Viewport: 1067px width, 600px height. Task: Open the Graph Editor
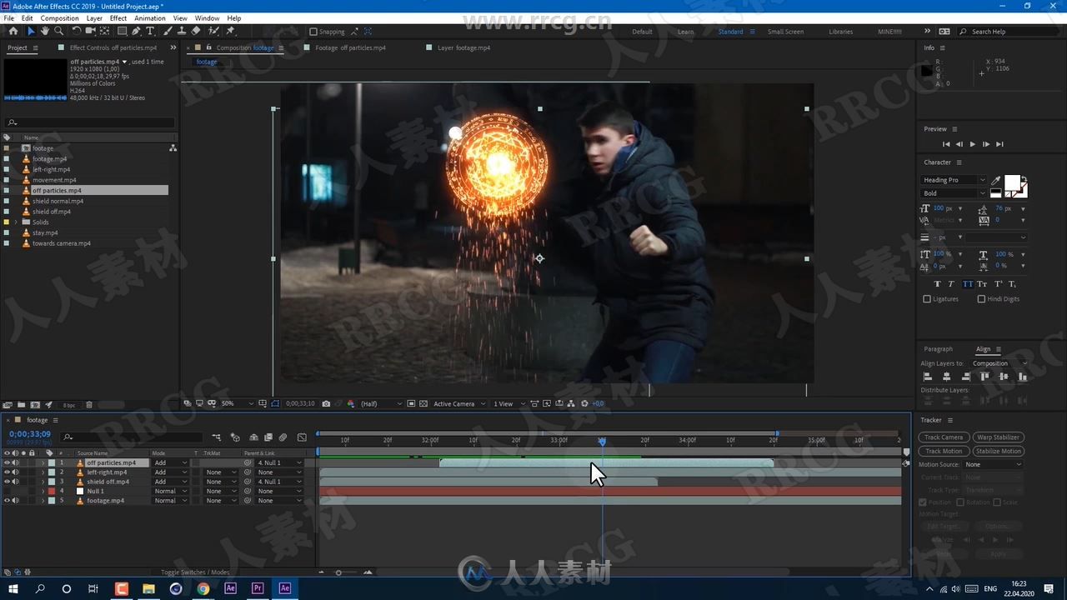302,437
